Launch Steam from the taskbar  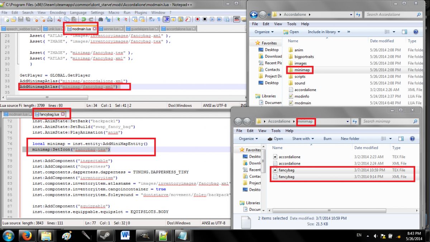coord(104,235)
